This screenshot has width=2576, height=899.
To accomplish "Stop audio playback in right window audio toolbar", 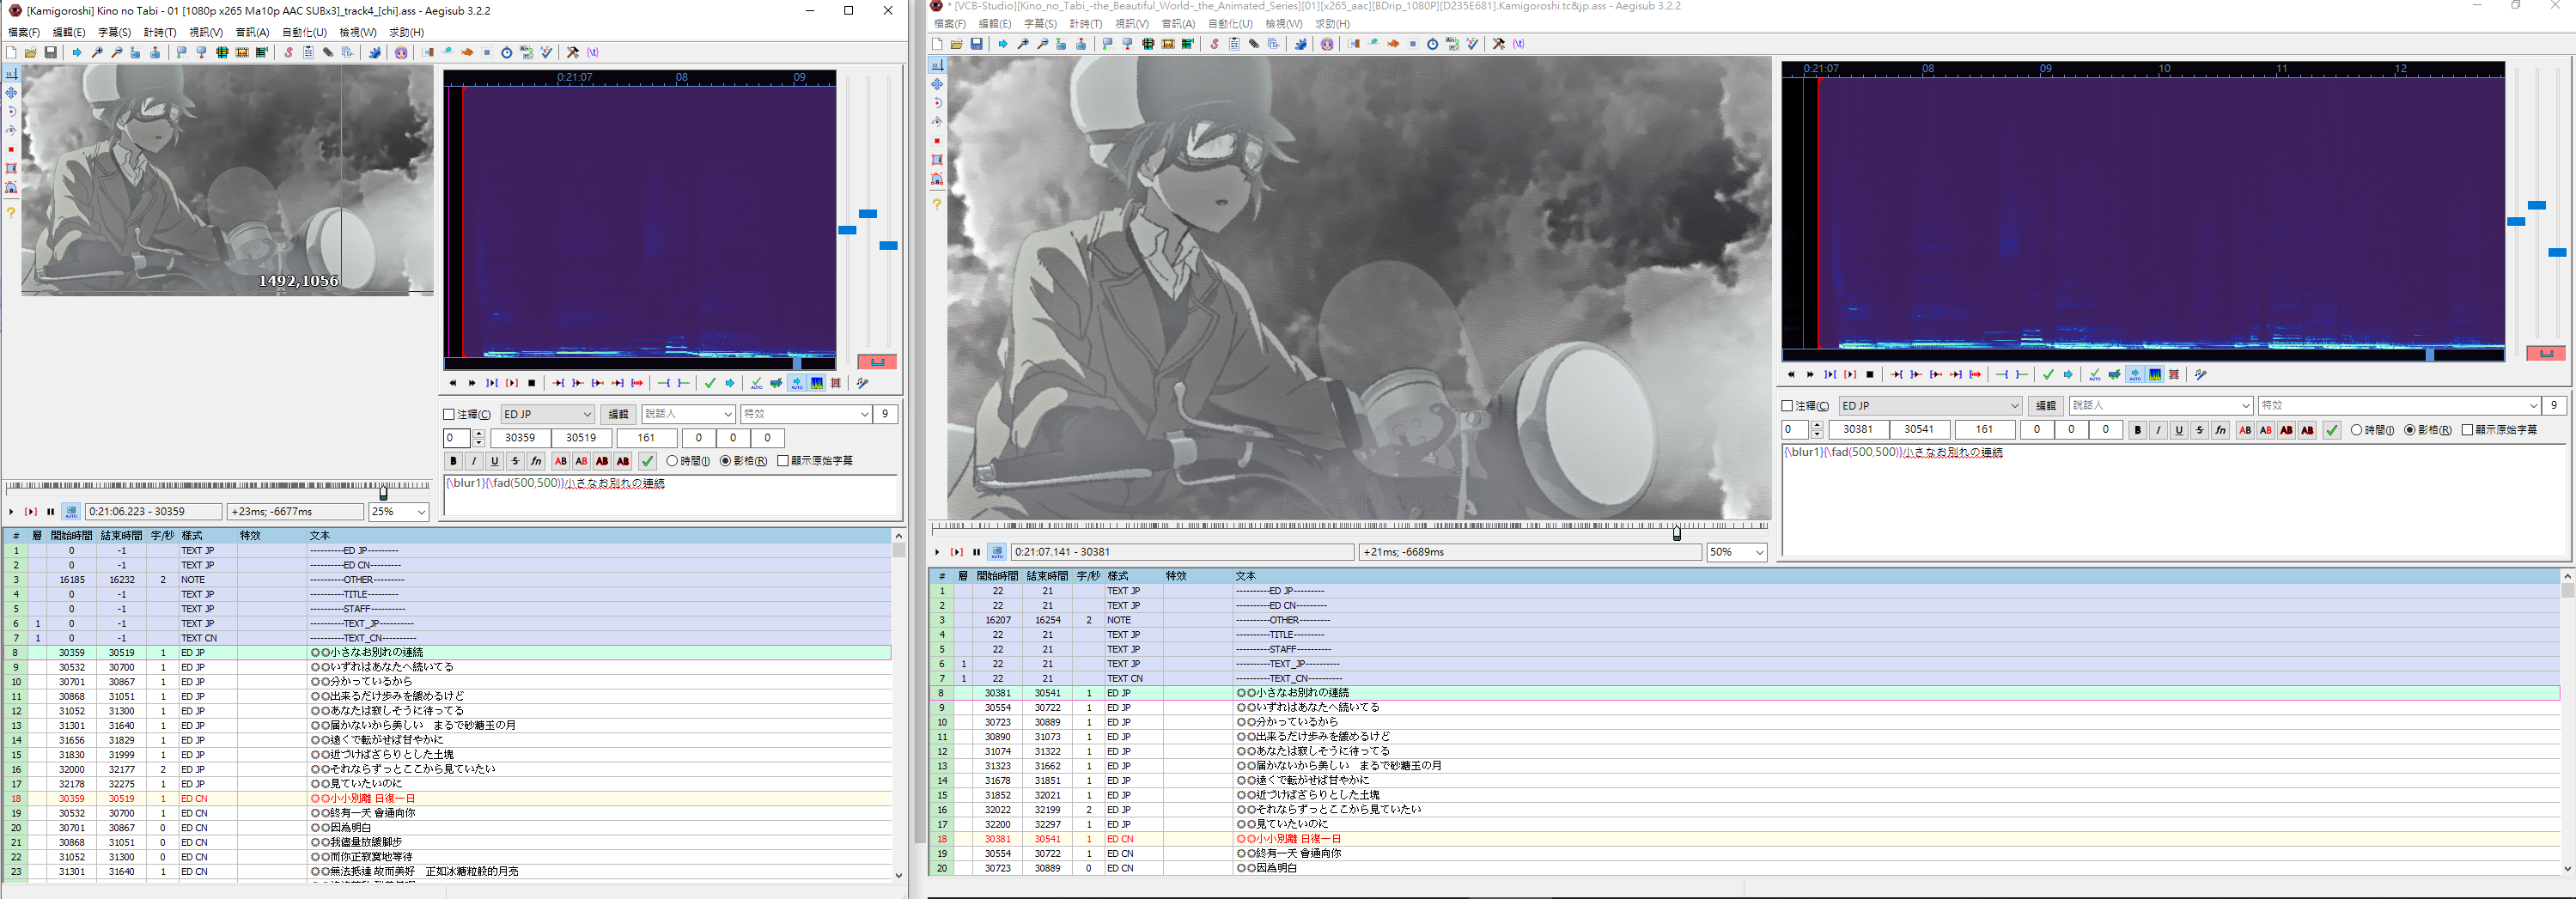I will [1870, 375].
